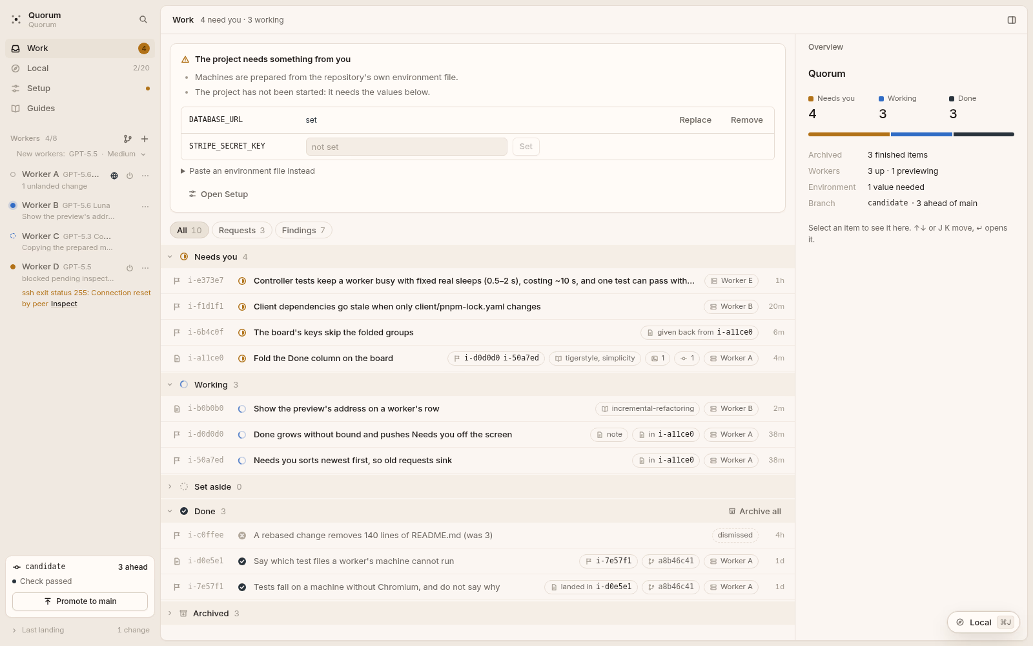Viewport: 1033px width, 646px height.
Task: Open the Local floating button
Action: 983,622
